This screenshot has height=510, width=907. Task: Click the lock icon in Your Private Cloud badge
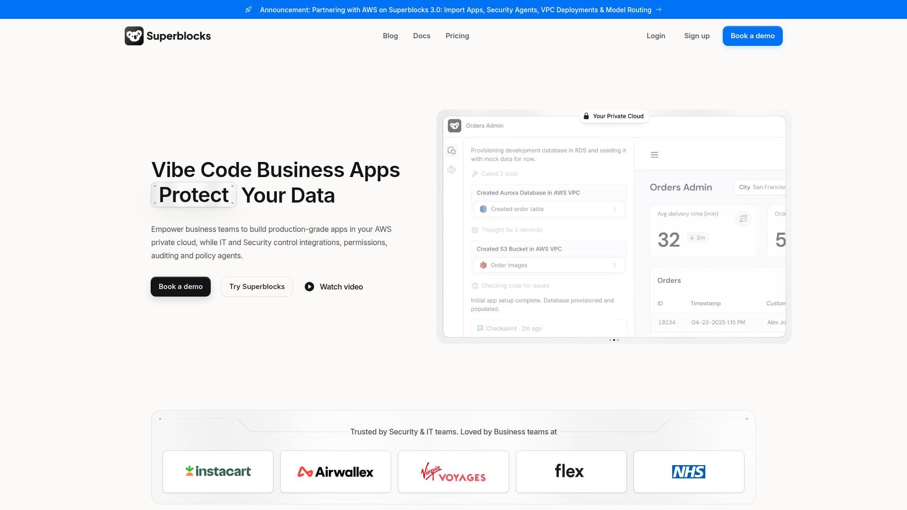coord(586,116)
